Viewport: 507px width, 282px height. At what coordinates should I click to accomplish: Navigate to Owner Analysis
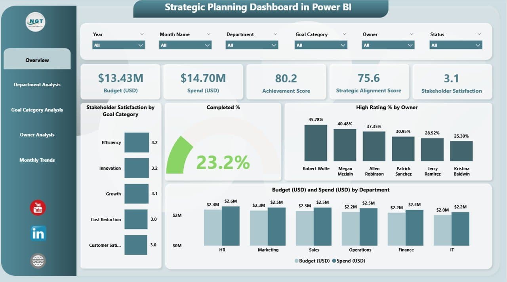click(x=37, y=135)
